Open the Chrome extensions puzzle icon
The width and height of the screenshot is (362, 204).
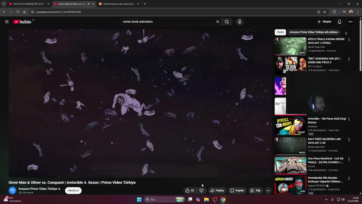coord(334,12)
